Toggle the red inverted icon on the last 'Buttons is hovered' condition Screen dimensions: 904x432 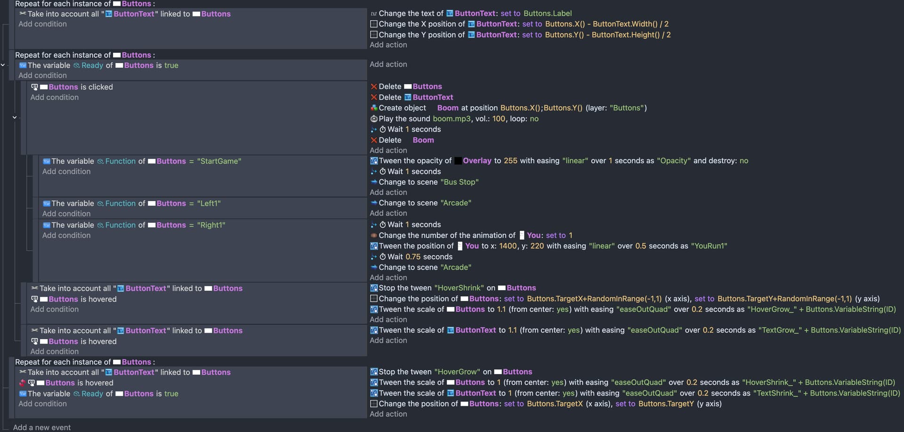[22, 383]
